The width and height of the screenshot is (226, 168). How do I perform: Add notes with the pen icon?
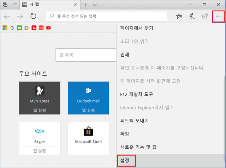(x=192, y=16)
